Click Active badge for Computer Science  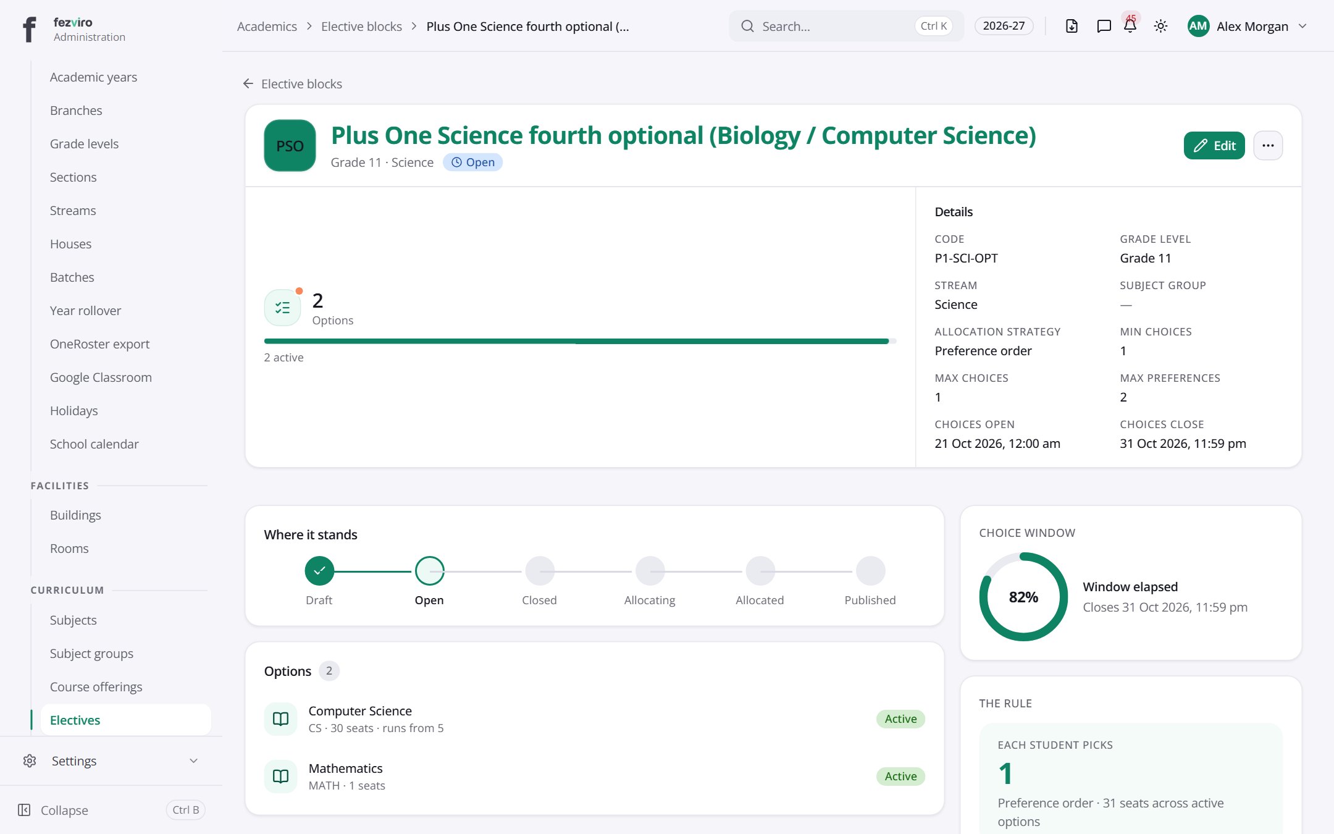point(900,719)
